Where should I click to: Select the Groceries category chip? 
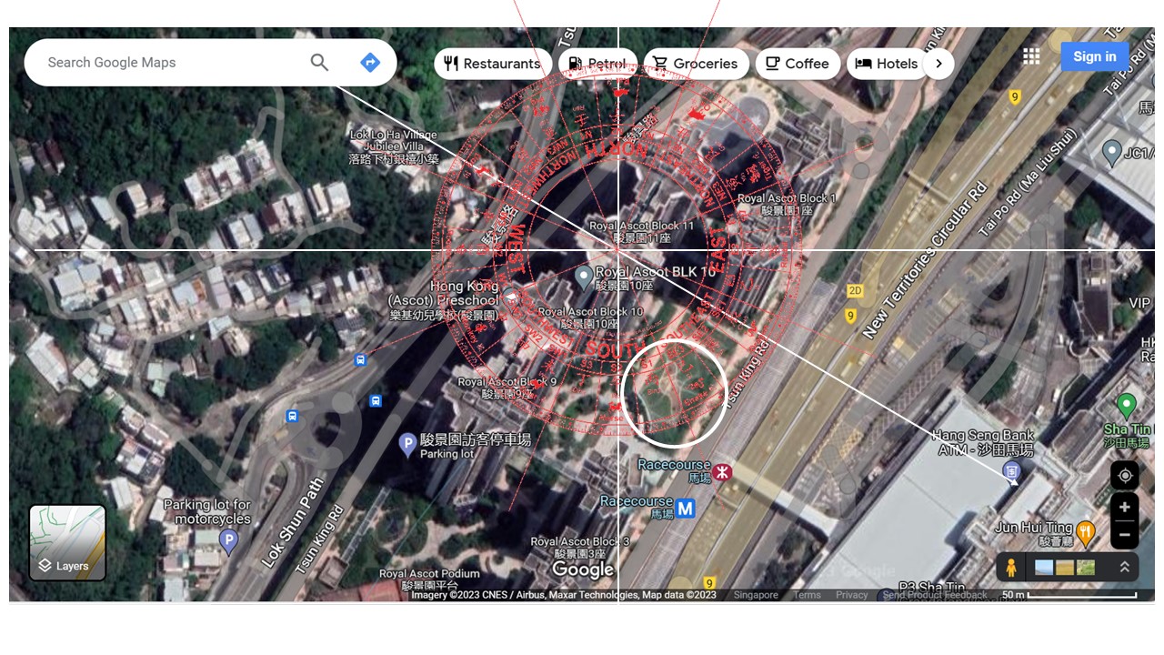(x=696, y=64)
